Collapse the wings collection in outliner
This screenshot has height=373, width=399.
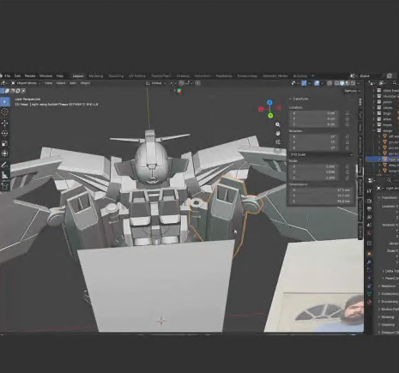pyautogui.click(x=373, y=130)
